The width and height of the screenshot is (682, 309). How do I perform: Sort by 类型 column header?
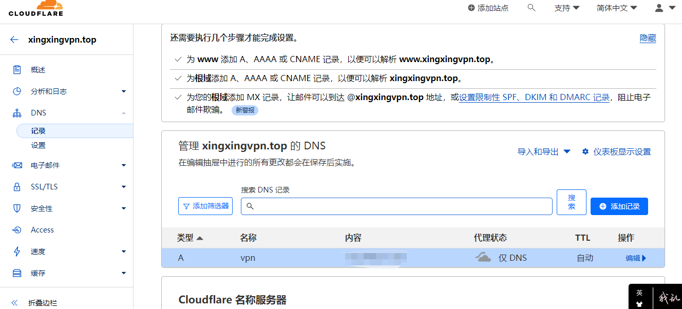tap(190, 238)
